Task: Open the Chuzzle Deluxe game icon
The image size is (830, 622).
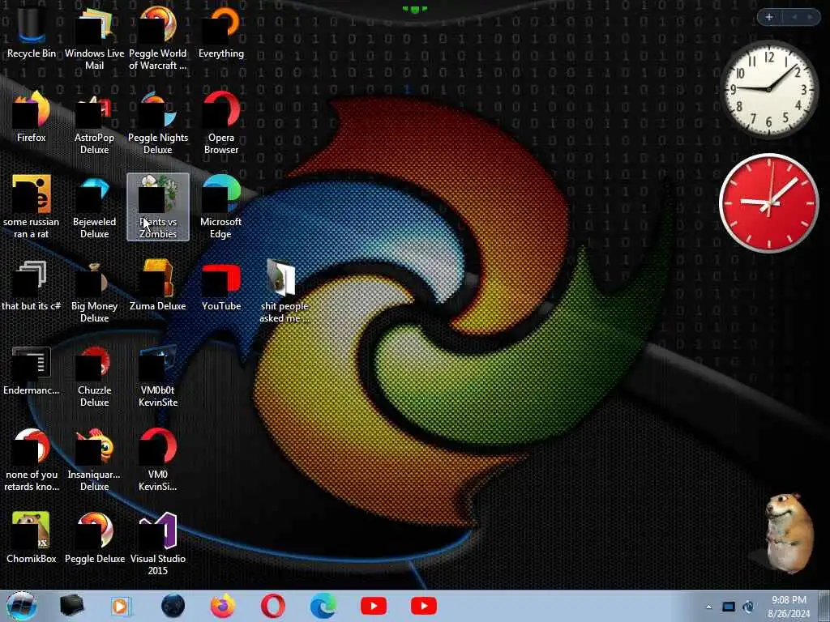Action: click(94, 376)
